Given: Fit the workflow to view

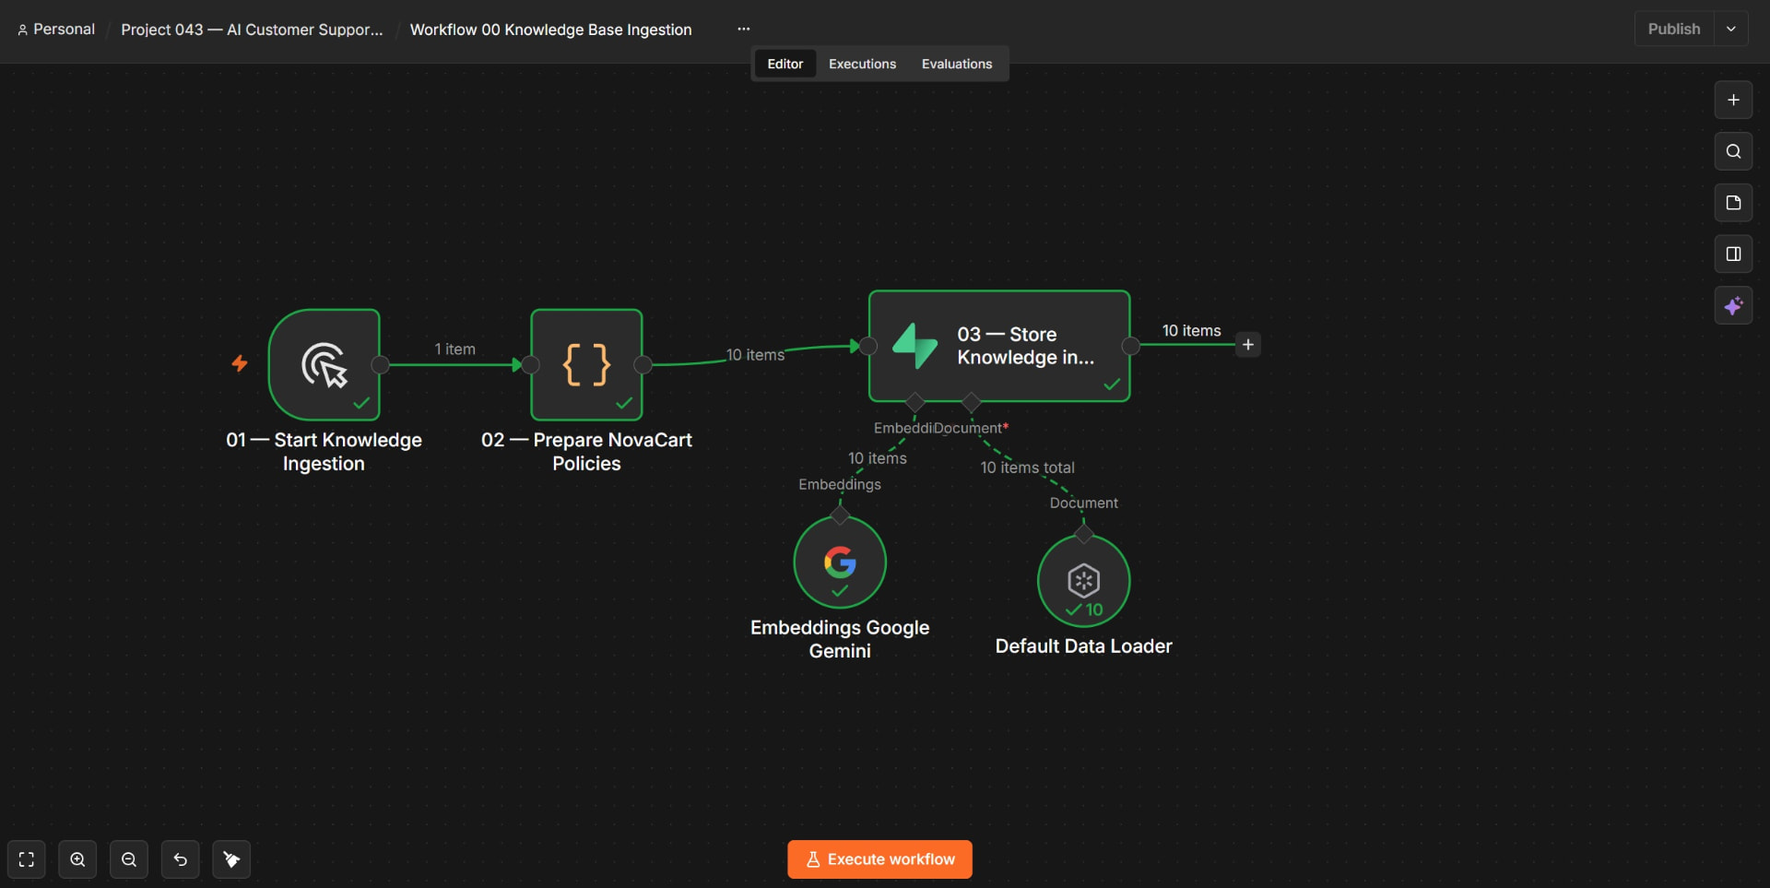Looking at the screenshot, I should click(27, 859).
